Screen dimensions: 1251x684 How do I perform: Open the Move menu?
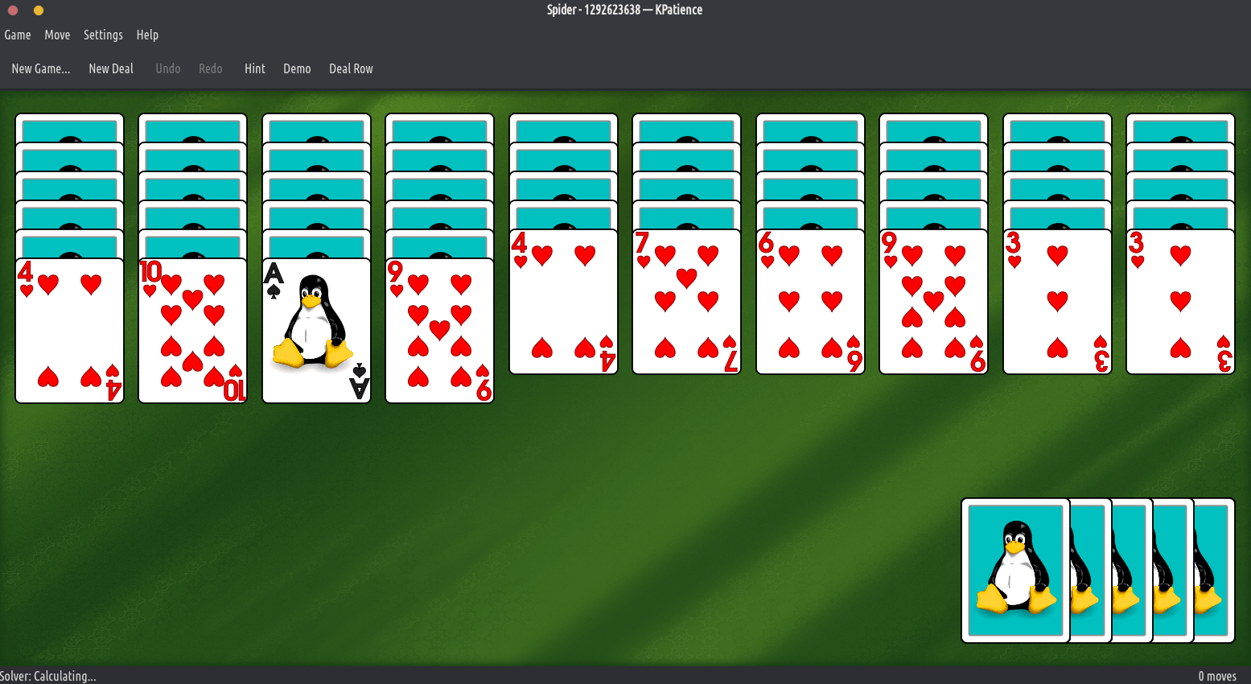click(57, 35)
